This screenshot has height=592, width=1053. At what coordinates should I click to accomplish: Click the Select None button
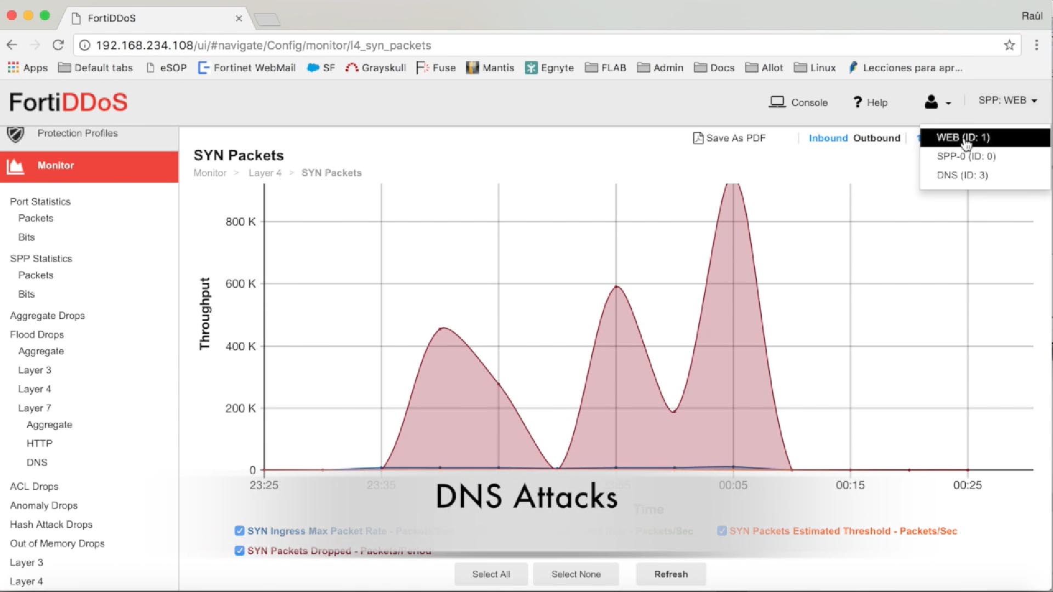576,574
